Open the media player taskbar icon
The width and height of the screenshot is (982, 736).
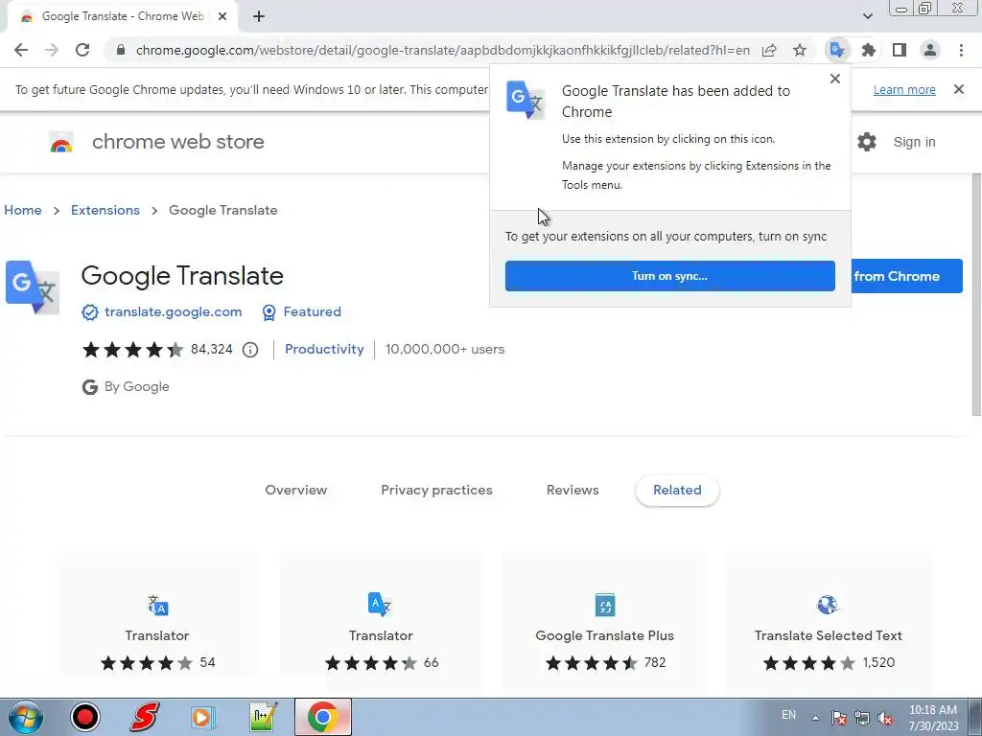[202, 717]
